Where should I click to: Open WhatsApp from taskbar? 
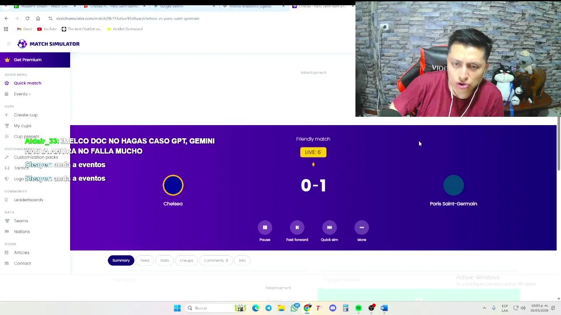point(294,308)
